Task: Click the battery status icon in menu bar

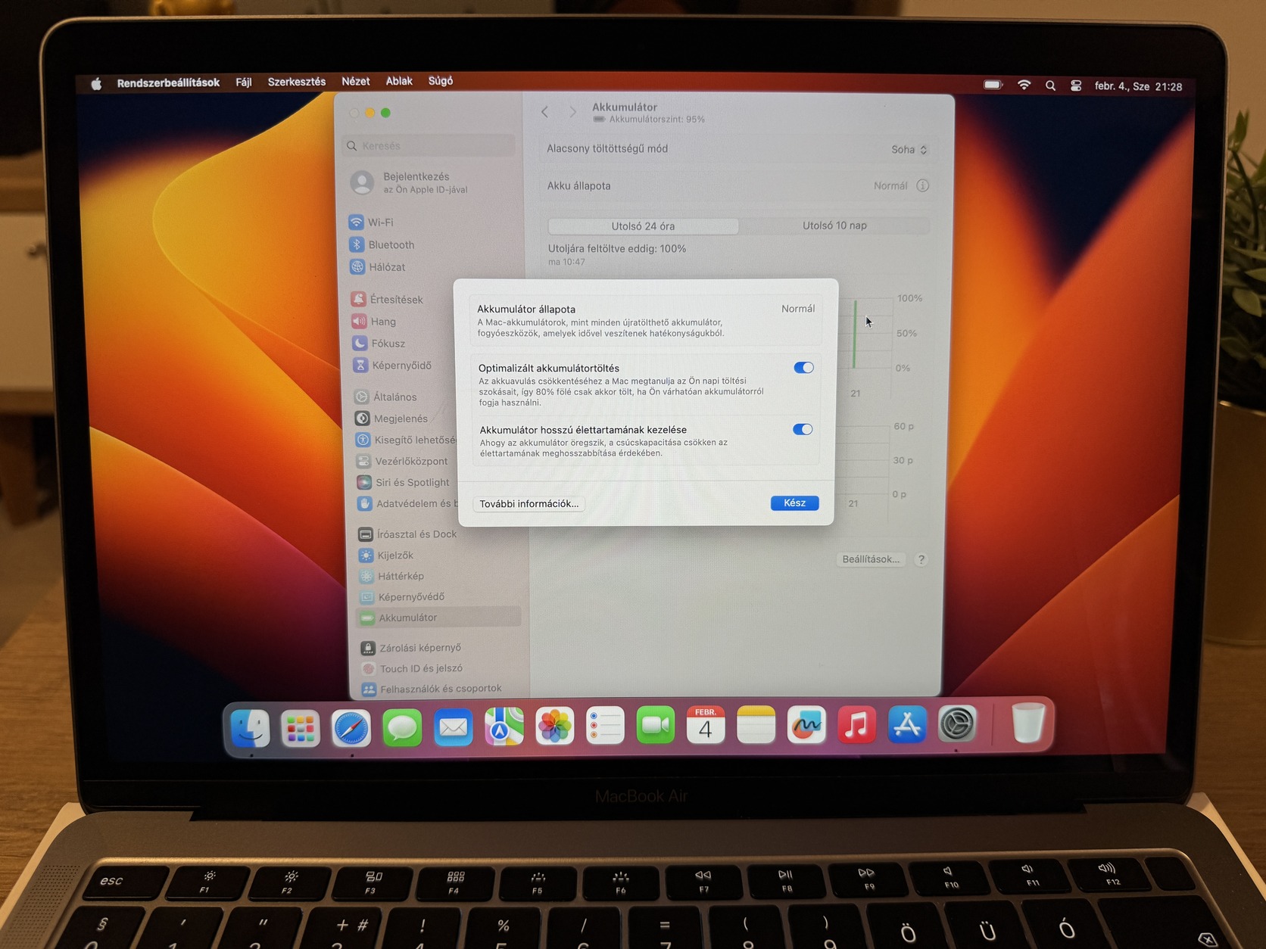Action: click(993, 85)
